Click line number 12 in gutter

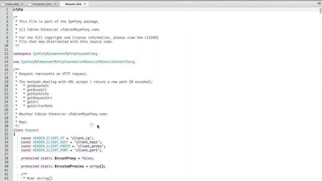7,54
